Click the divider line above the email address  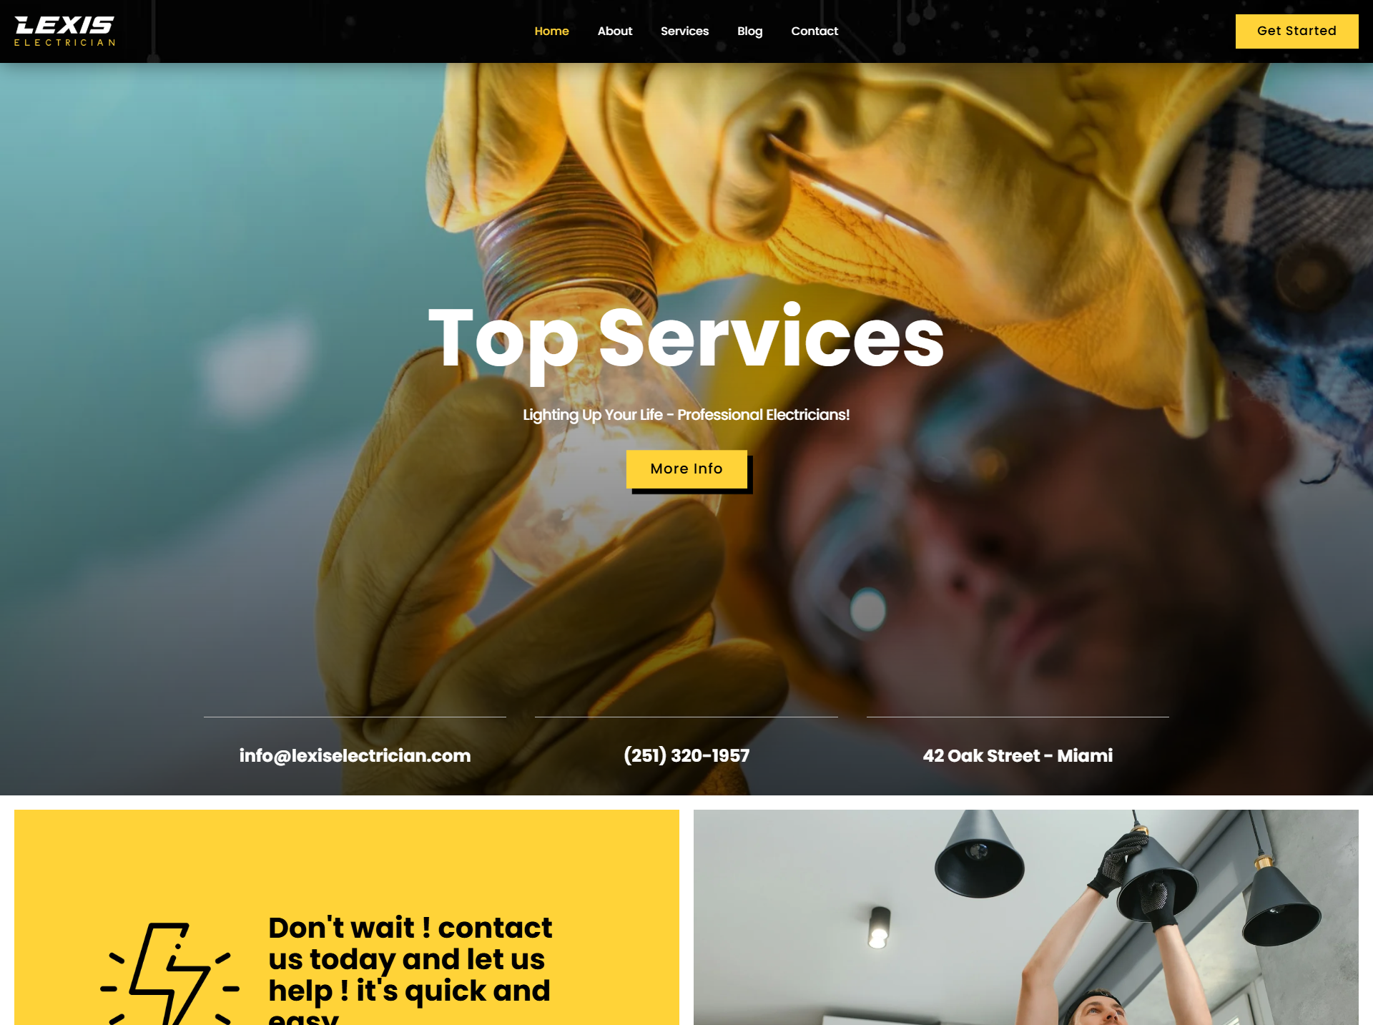[355, 717]
